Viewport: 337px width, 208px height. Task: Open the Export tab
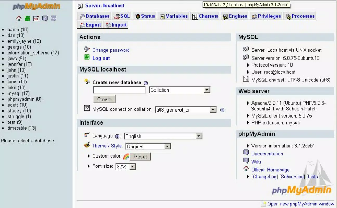tap(90, 25)
